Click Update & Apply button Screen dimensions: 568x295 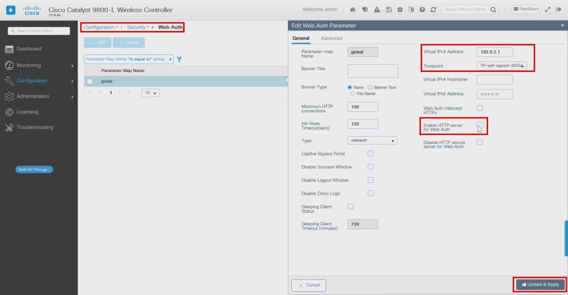click(540, 284)
